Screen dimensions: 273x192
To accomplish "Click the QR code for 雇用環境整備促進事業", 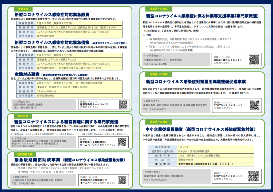I will (x=254, y=105).
